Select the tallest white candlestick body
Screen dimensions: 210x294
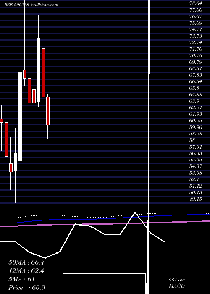coord(20,116)
